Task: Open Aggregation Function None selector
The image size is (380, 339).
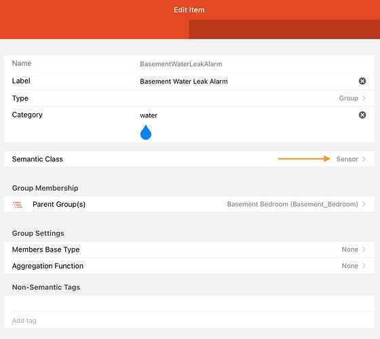Action: click(x=189, y=266)
